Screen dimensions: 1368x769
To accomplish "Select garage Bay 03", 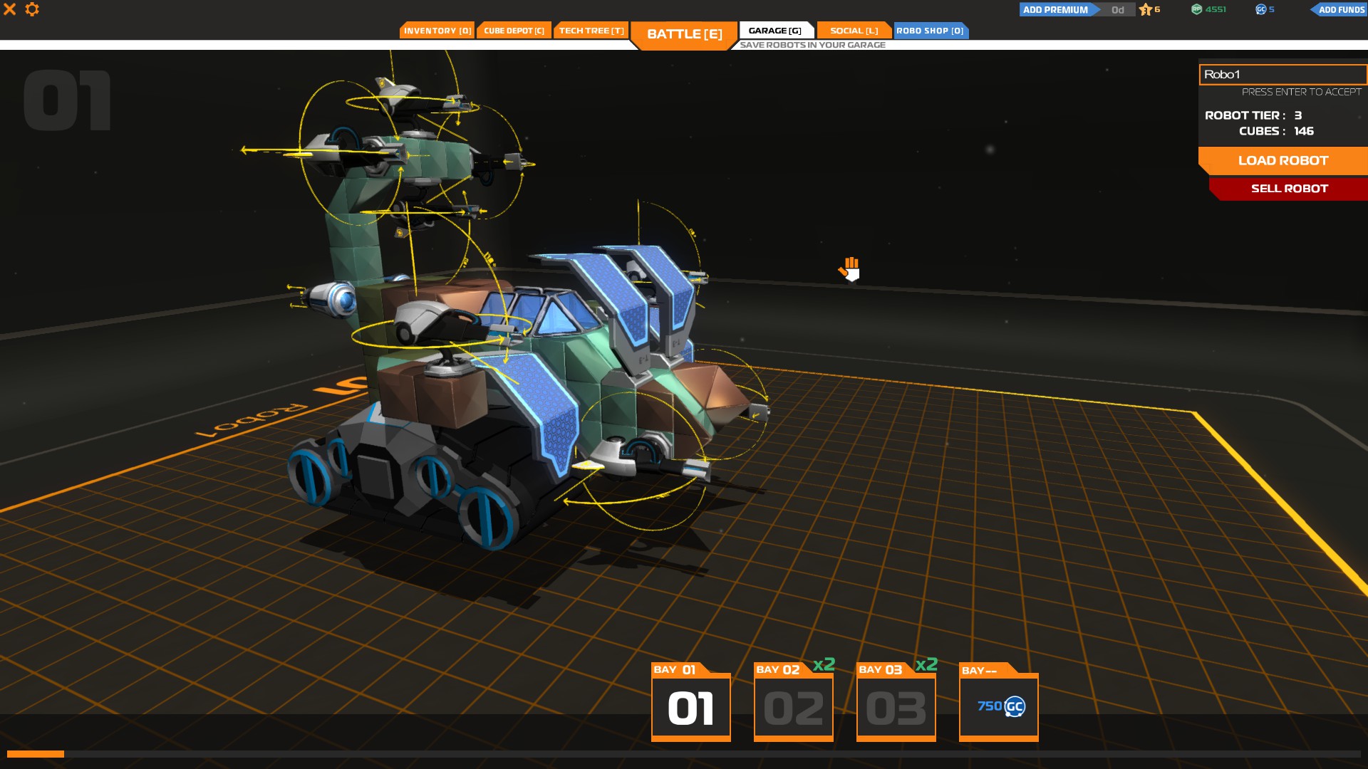I will pos(896,702).
